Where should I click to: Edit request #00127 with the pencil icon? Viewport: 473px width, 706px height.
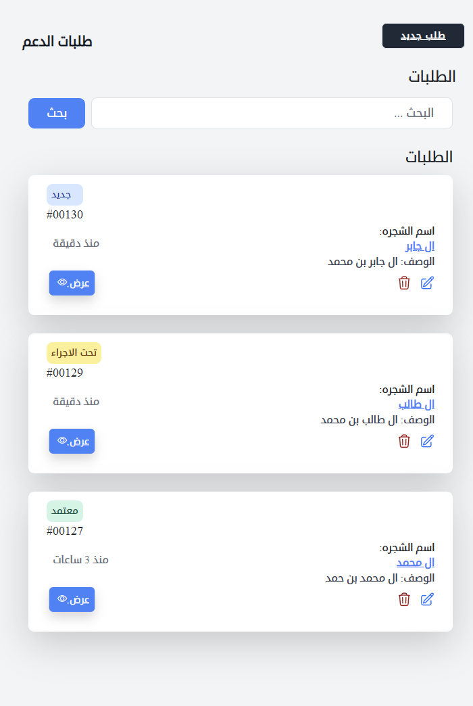427,599
